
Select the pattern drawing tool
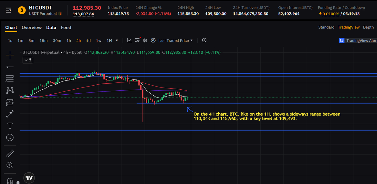pyautogui.click(x=10, y=90)
